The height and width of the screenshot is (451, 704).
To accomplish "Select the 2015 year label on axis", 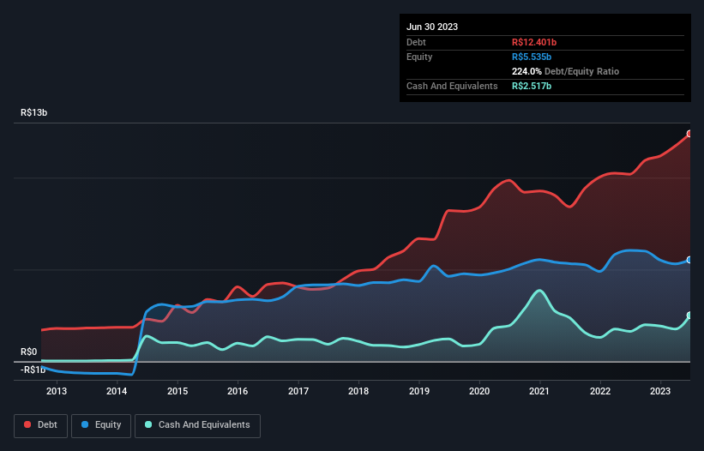I will (x=178, y=392).
